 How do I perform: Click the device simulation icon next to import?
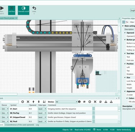tap(100, 102)
